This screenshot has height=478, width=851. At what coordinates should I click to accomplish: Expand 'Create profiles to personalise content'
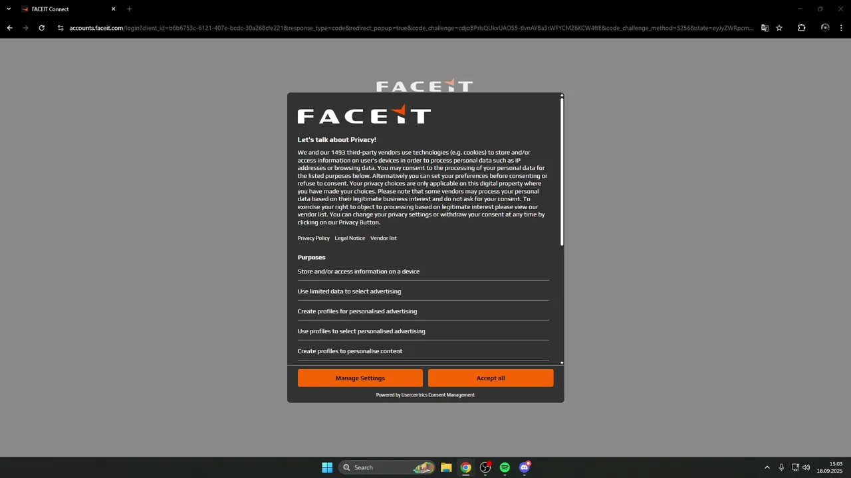[424, 351]
